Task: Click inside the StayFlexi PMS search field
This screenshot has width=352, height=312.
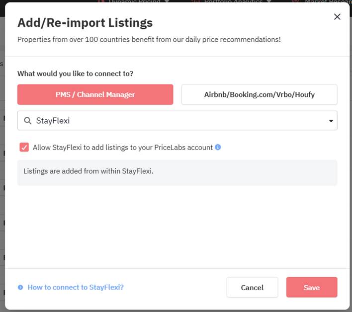Action: point(177,121)
